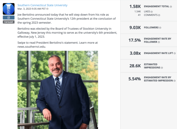Viewport: 177px width, 129px height.
Task: Click the info icon after the post timestamp
Action: click(47, 9)
